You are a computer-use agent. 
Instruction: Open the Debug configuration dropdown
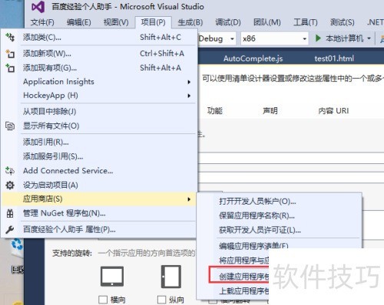click(232, 39)
